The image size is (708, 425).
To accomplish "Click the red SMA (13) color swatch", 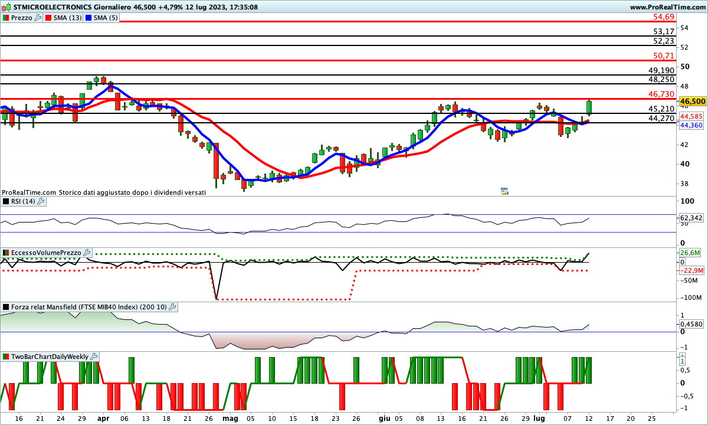I will pyautogui.click(x=48, y=18).
